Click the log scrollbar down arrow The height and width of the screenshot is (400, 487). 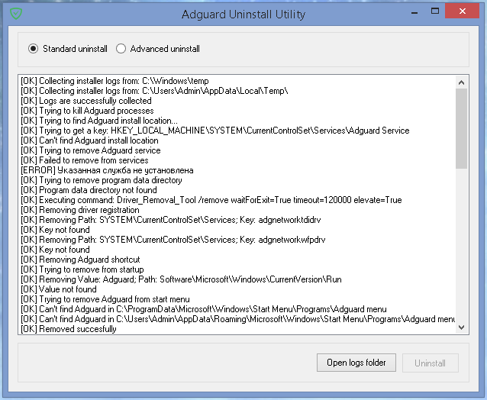click(x=462, y=327)
